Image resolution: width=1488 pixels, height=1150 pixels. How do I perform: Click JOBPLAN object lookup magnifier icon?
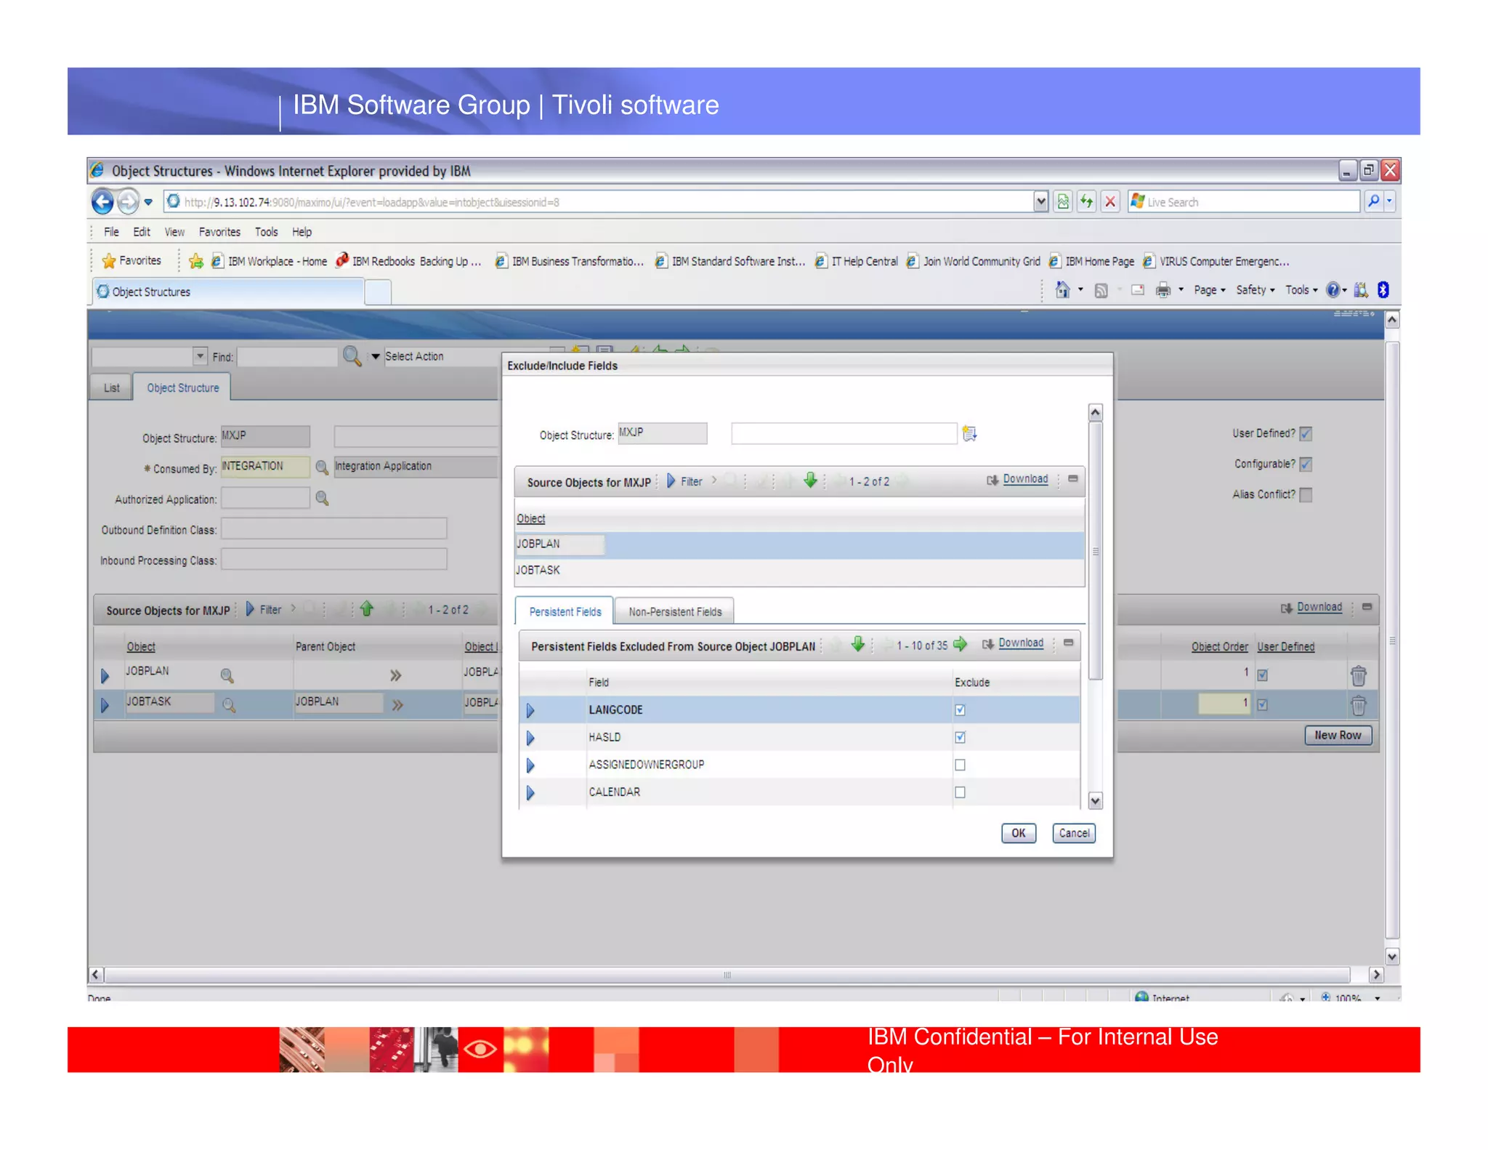227,675
